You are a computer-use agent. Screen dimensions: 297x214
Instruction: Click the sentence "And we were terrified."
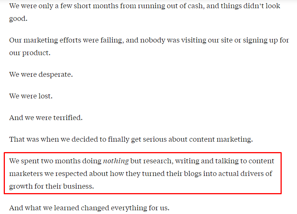click(46, 118)
